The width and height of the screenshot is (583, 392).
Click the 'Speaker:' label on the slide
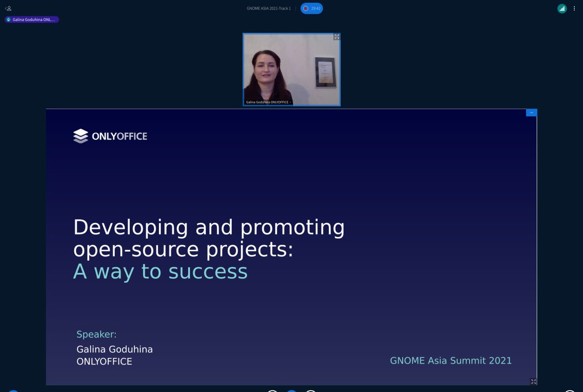point(97,335)
